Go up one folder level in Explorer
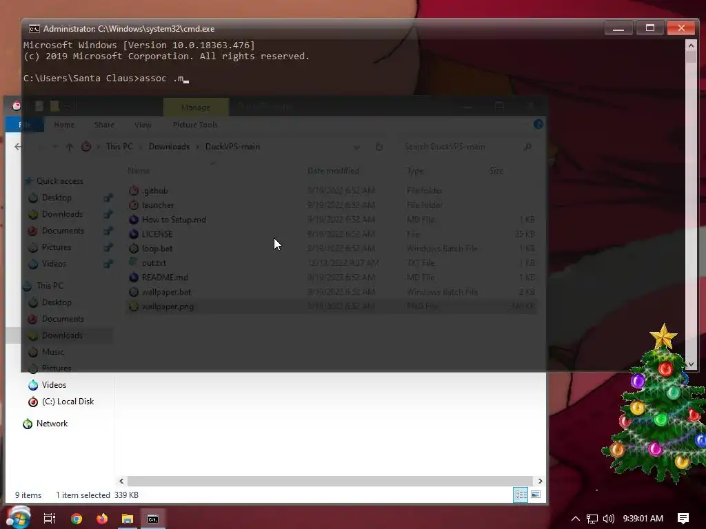Viewport: 706px width, 529px height. pyautogui.click(x=70, y=147)
